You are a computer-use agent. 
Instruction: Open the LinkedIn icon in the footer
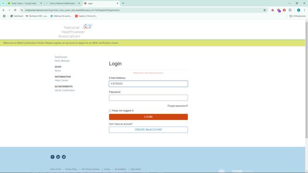58,157
